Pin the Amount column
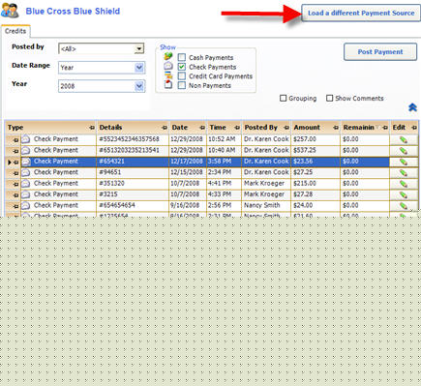The height and width of the screenshot is (386, 421). 336,128
